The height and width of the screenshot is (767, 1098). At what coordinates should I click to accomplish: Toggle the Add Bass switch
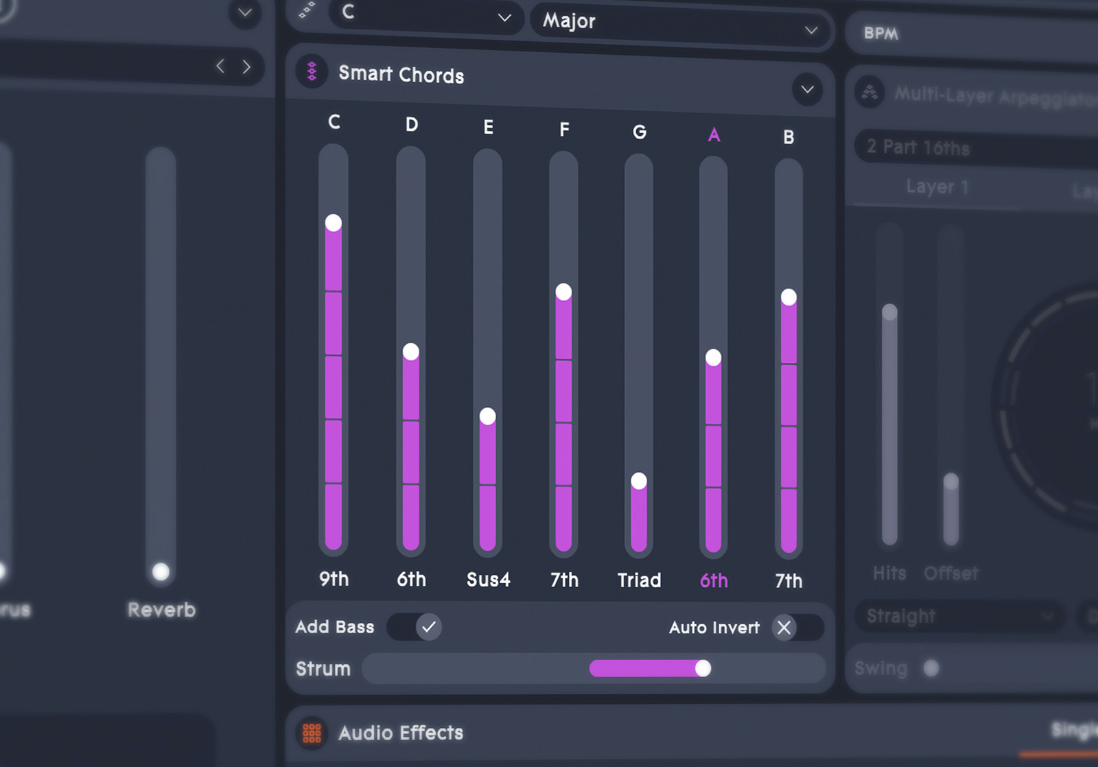(414, 626)
